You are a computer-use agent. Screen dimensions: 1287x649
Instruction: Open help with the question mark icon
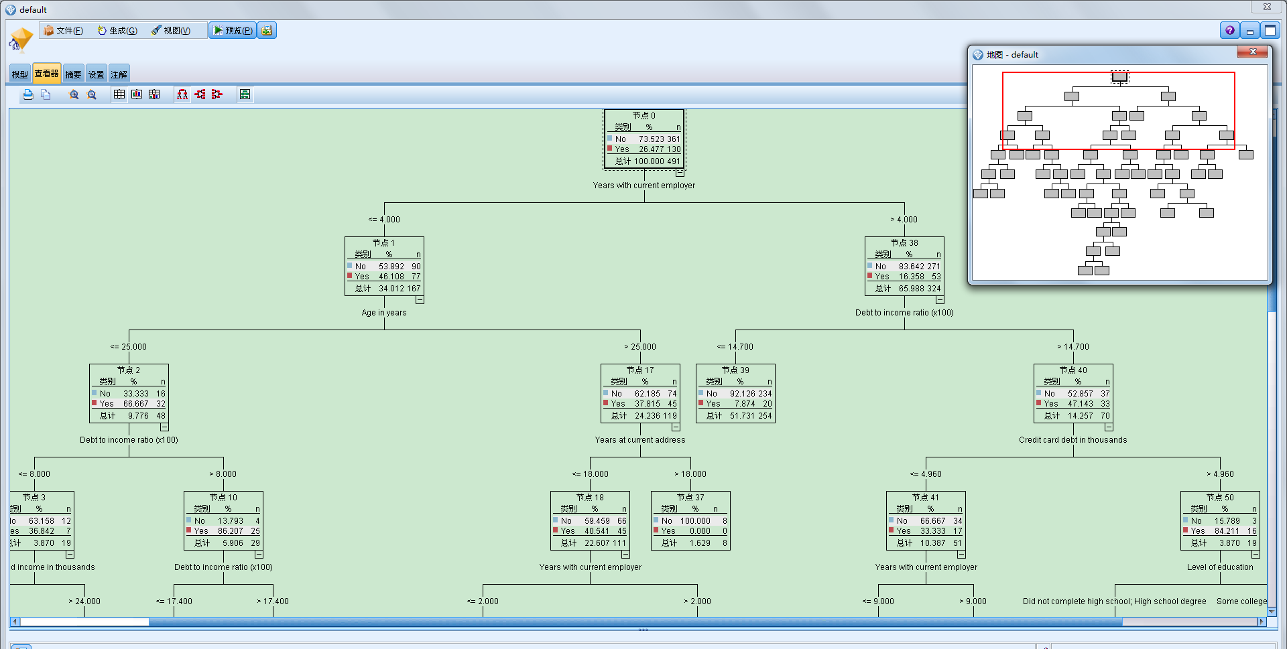coord(1229,30)
